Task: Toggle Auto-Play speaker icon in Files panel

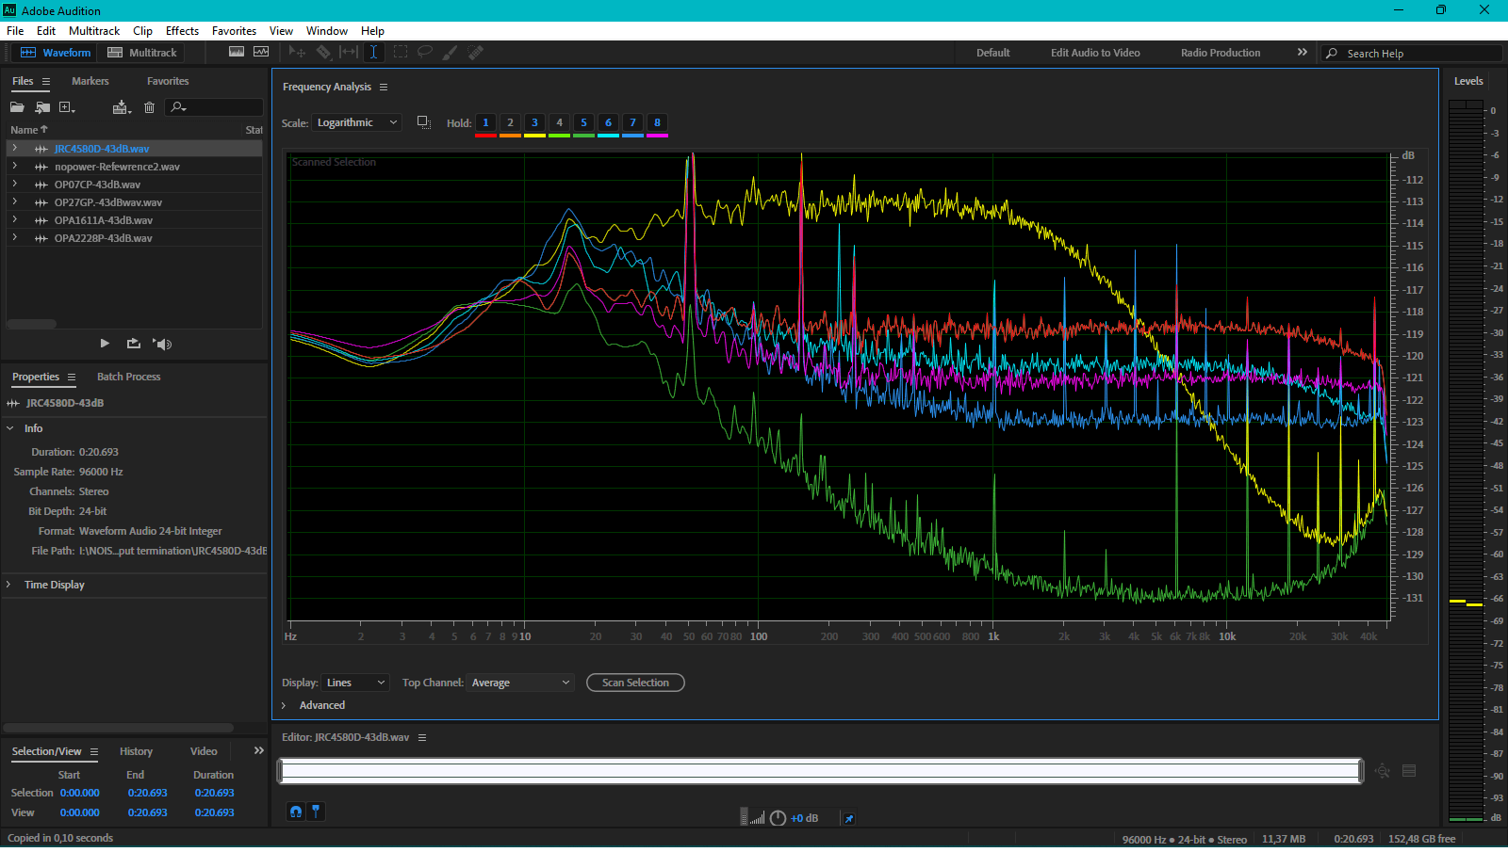Action: point(162,344)
